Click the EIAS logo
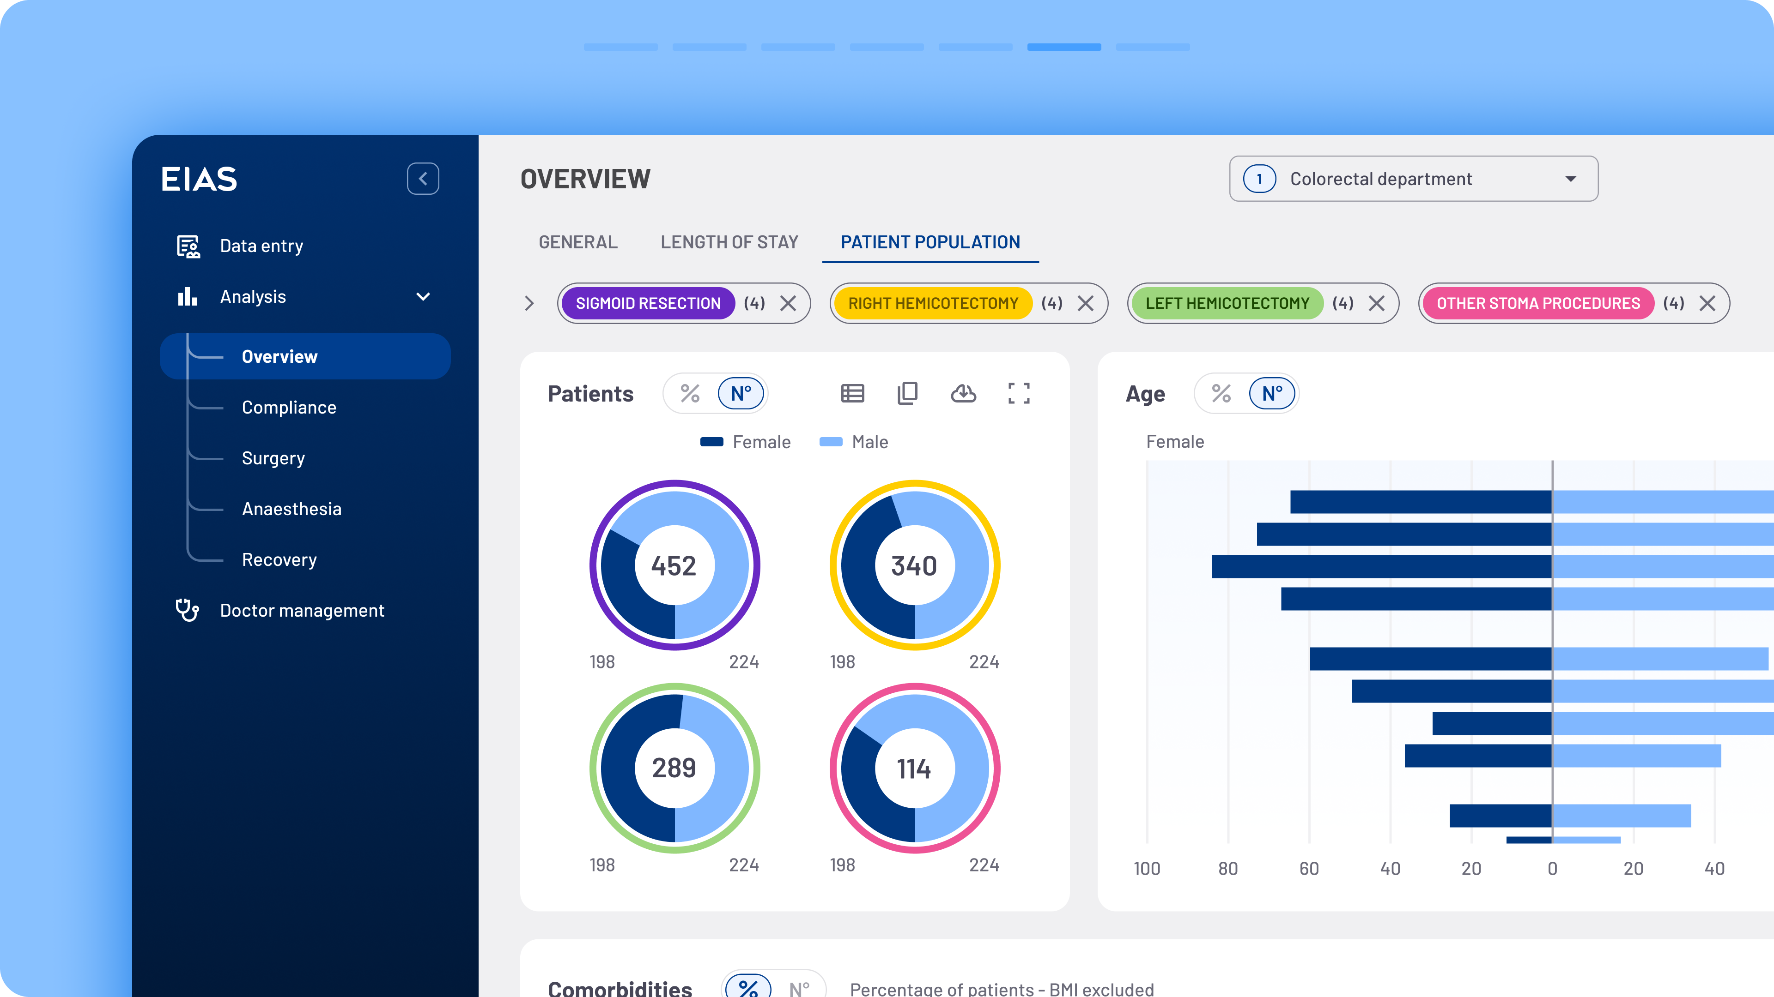1774x997 pixels. click(199, 179)
